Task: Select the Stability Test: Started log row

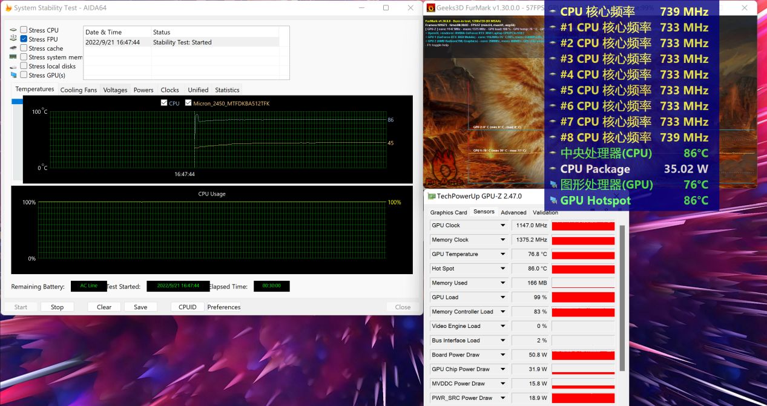Action: [181, 42]
